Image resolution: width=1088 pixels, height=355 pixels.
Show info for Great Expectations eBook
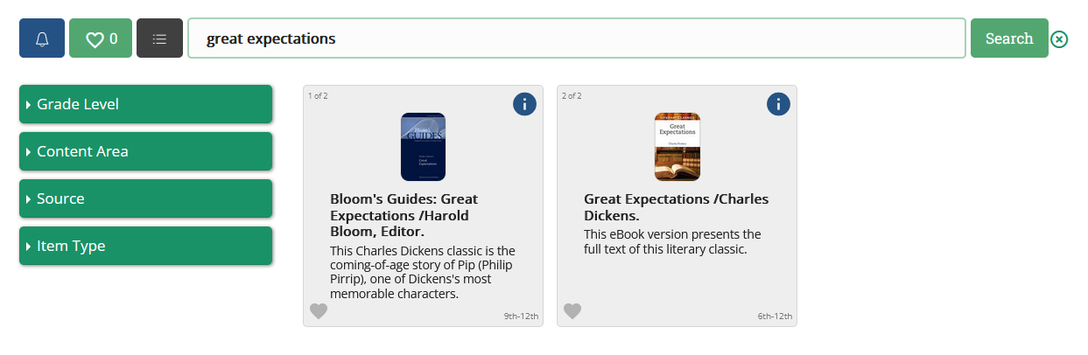click(x=778, y=104)
